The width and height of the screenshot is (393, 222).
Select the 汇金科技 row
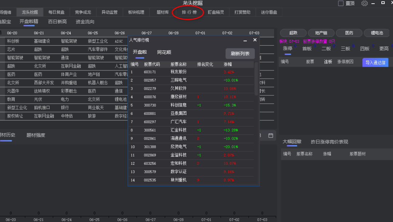(x=191, y=130)
